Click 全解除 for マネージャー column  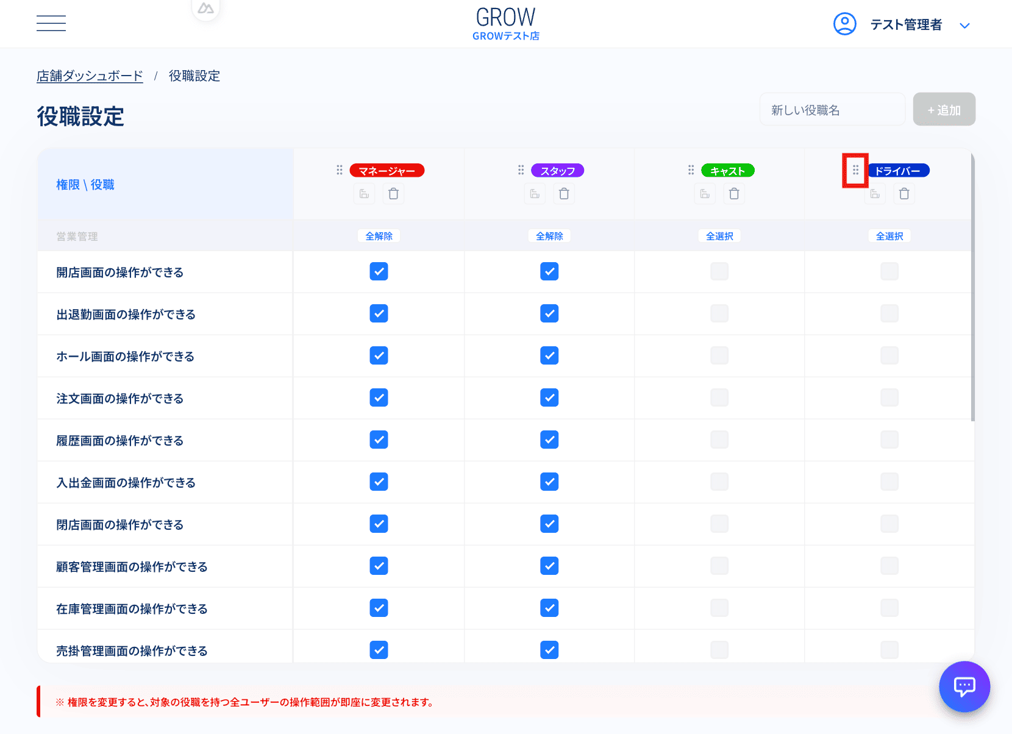379,236
